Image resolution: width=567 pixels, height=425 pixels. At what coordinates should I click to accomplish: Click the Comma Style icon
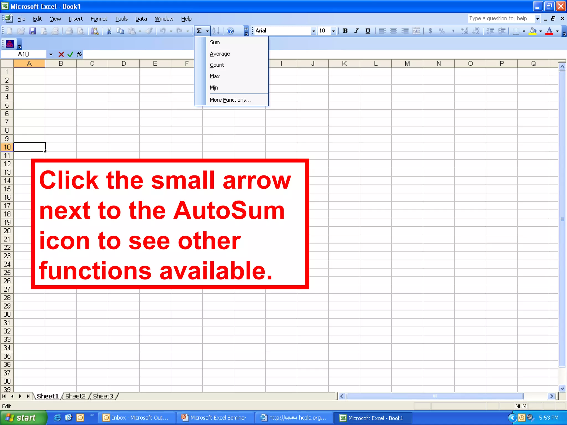(453, 31)
